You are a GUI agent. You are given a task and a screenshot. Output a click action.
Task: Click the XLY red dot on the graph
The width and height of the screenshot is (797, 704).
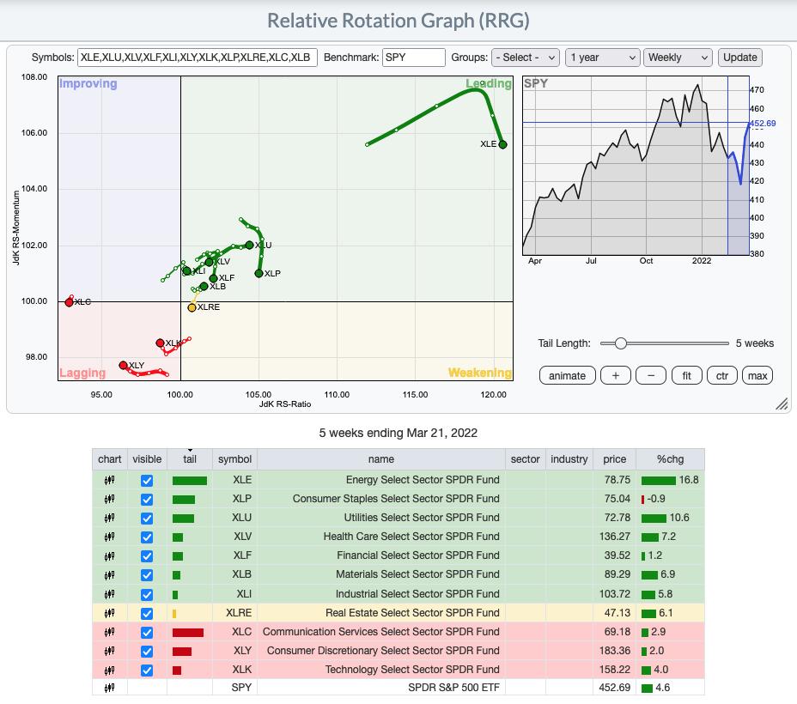(123, 365)
